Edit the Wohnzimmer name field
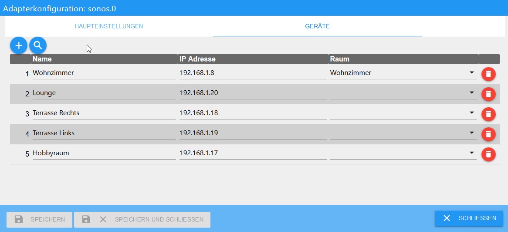This screenshot has width=508, height=232. (104, 73)
